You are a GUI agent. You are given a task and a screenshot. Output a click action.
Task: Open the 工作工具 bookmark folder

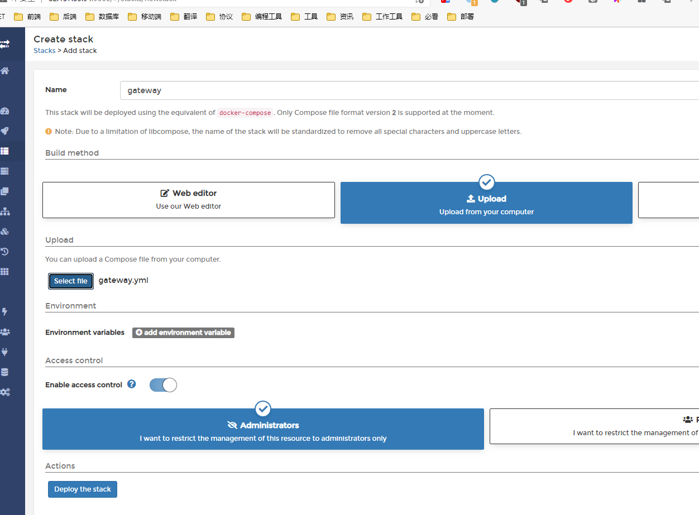383,17
